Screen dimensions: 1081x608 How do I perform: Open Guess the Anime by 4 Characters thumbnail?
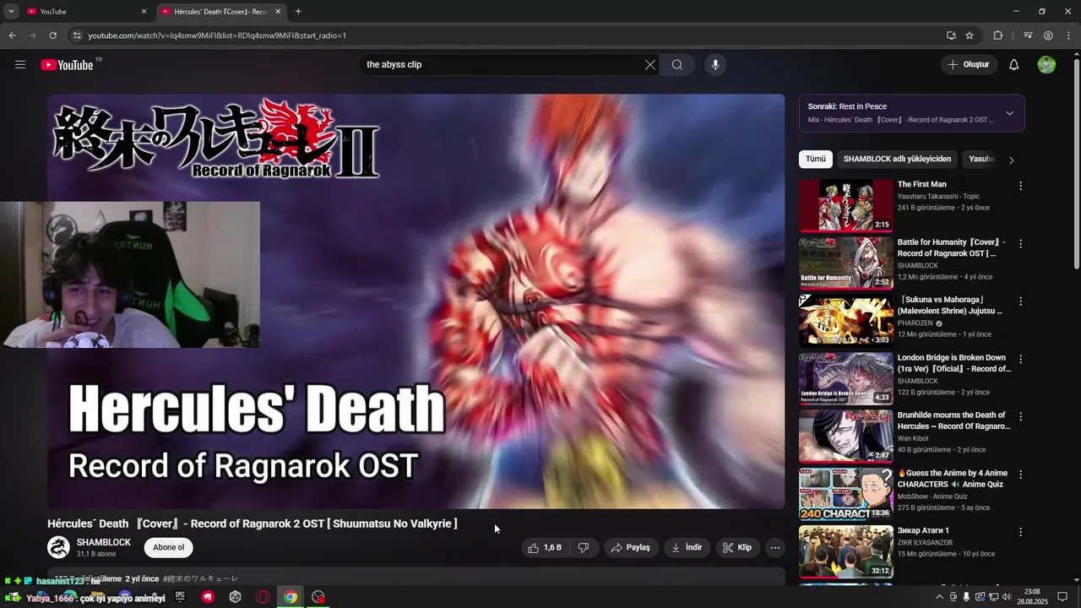[x=846, y=493]
